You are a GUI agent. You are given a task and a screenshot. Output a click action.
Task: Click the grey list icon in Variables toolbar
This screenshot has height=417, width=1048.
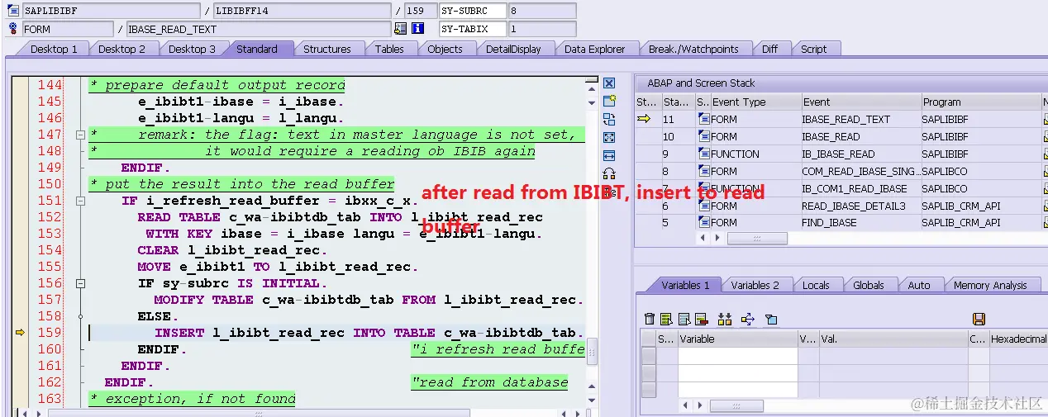684,319
